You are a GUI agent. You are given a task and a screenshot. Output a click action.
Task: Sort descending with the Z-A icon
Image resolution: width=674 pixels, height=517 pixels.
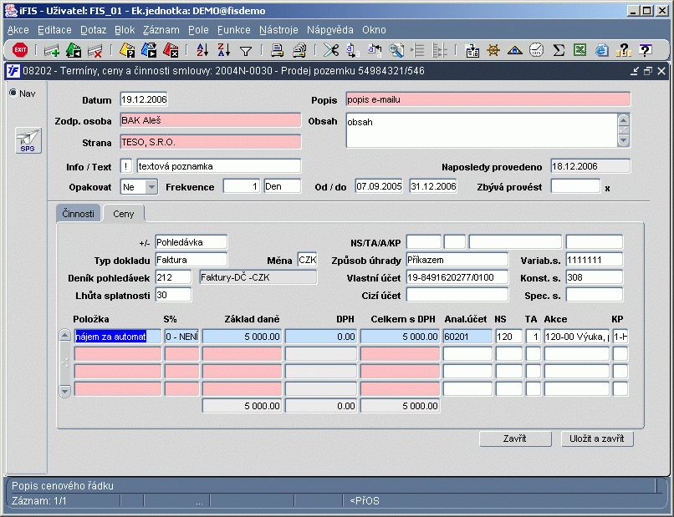point(224,50)
